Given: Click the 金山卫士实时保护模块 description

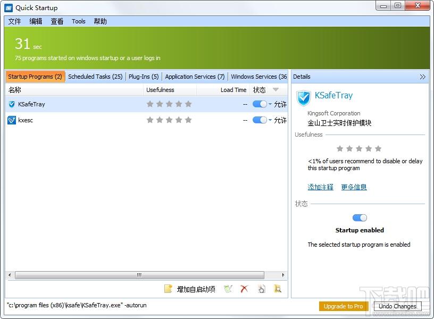Looking at the screenshot, I should click(x=339, y=123).
